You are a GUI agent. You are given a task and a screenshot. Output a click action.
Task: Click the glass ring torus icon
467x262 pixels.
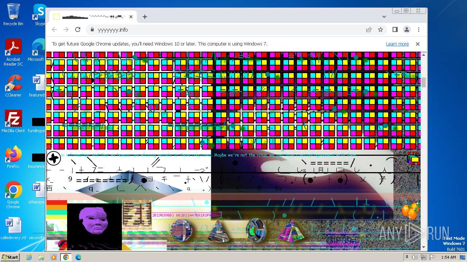coord(256,230)
